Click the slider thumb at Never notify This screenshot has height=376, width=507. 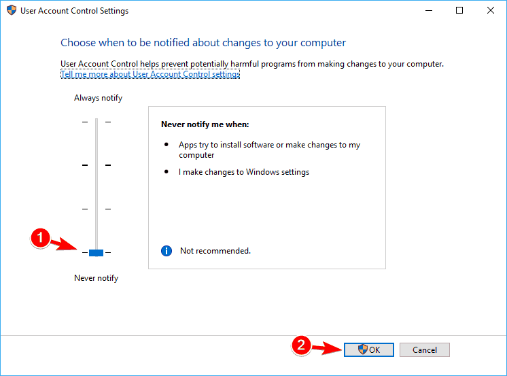click(x=96, y=253)
